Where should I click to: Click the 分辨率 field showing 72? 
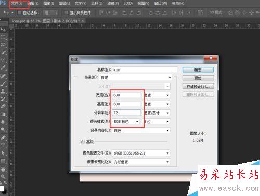[x=126, y=113]
